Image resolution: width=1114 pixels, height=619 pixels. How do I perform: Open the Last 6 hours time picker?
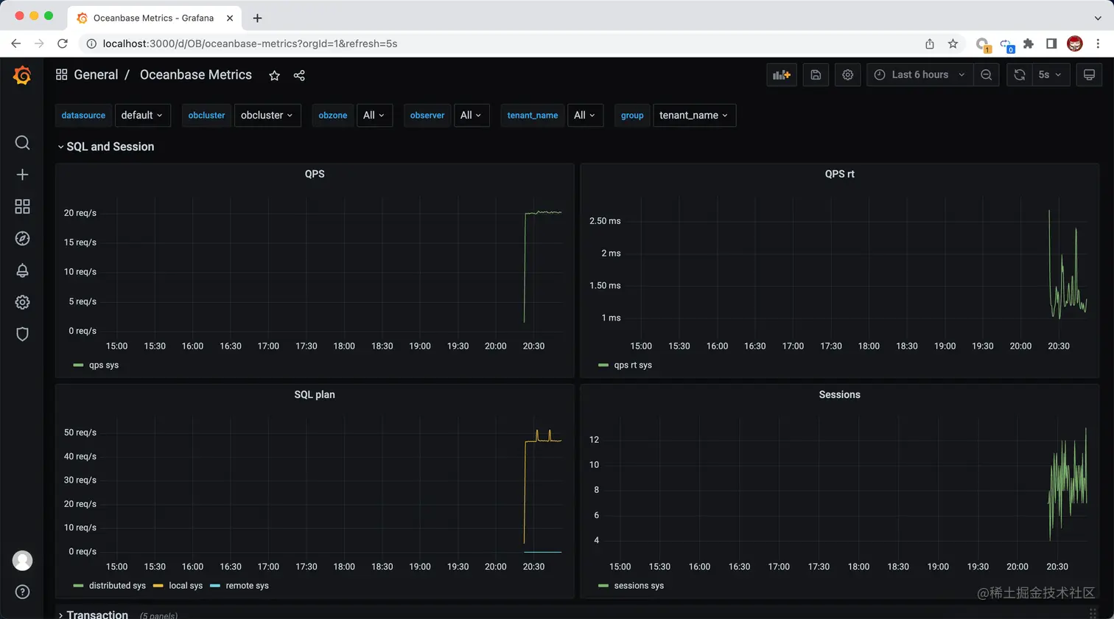(919, 74)
